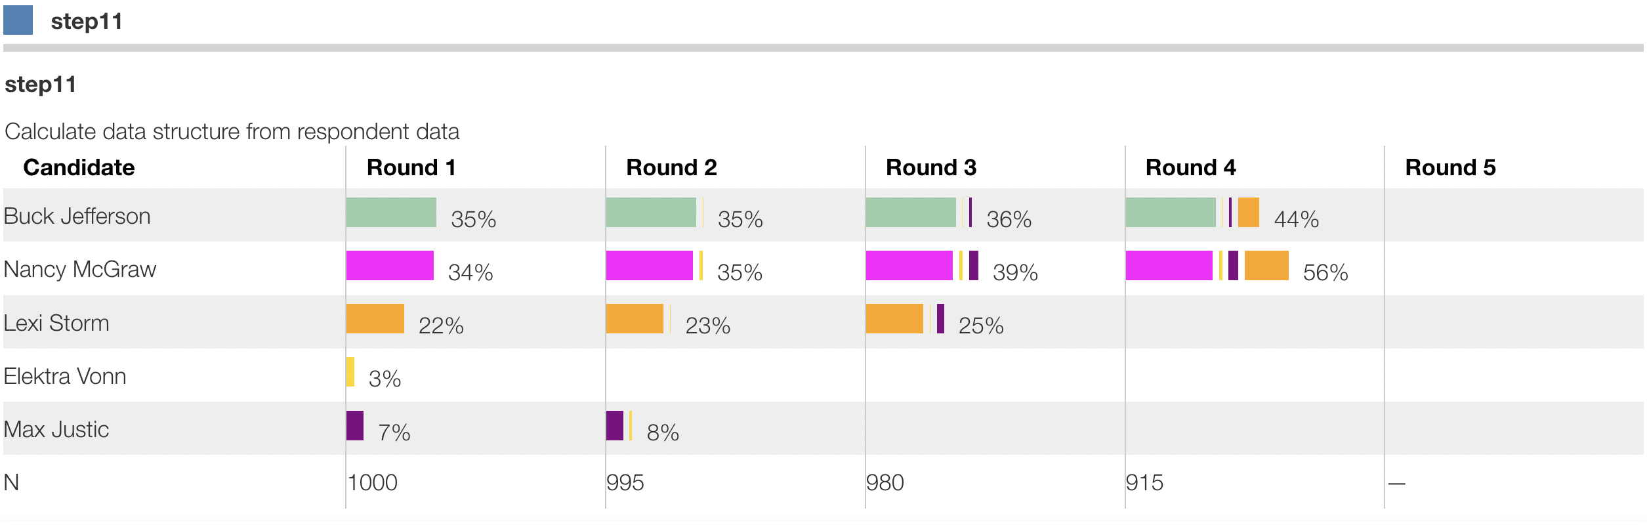This screenshot has height=525, width=1647.
Task: Click Lexi Storm's orange Round 2 bar
Action: tap(635, 319)
